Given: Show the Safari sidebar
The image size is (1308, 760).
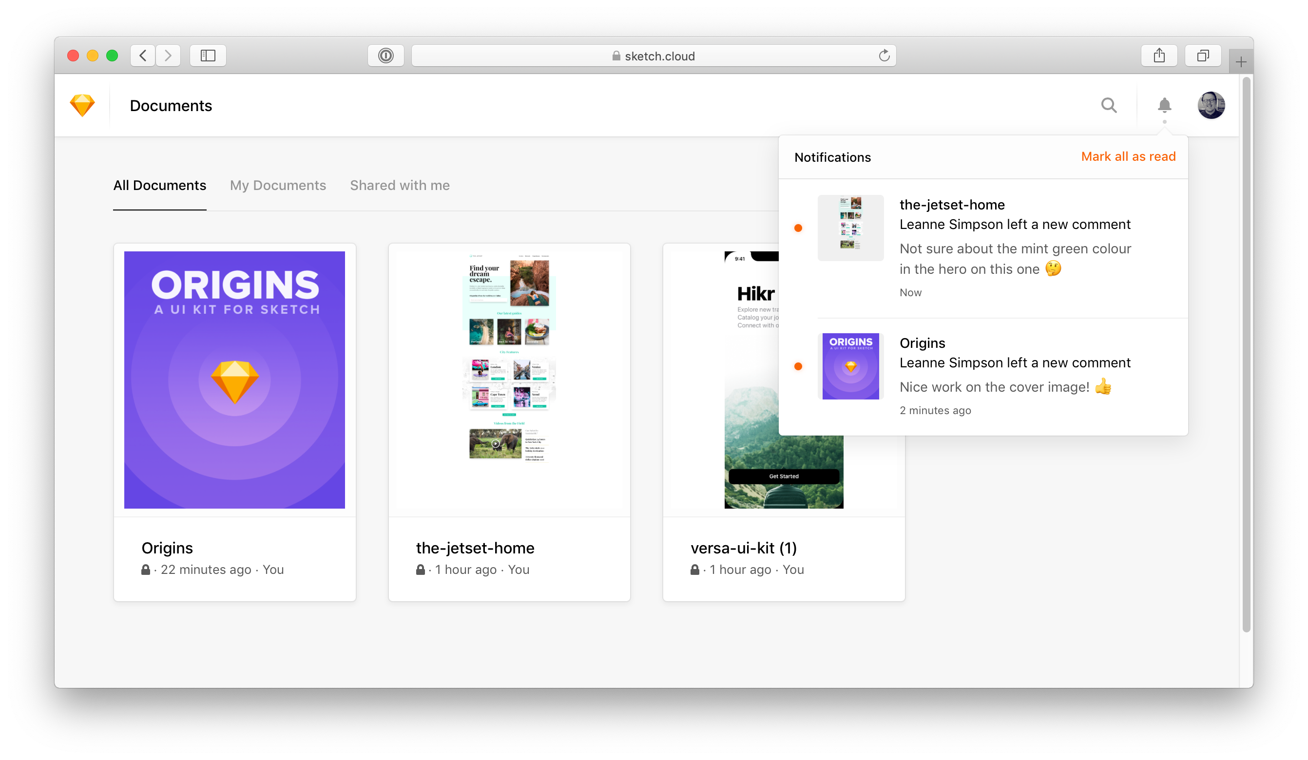Looking at the screenshot, I should pos(208,56).
